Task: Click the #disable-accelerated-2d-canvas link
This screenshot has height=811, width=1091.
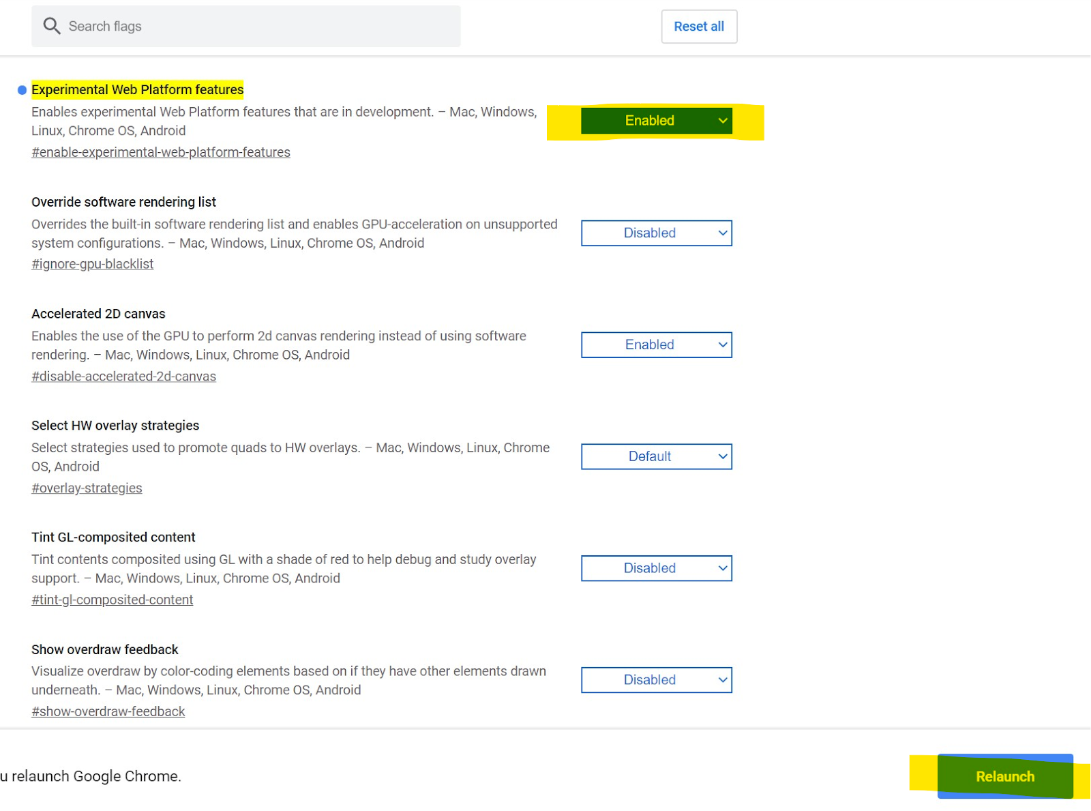Action: (123, 377)
